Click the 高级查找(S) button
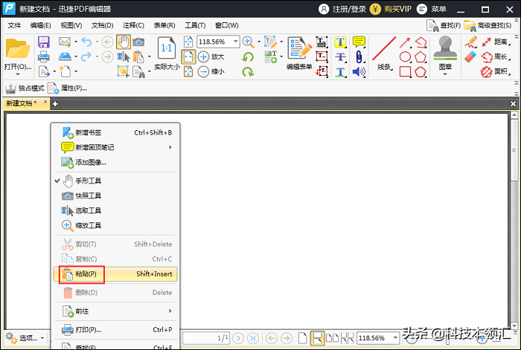This screenshot has height=350, width=521. [x=488, y=25]
